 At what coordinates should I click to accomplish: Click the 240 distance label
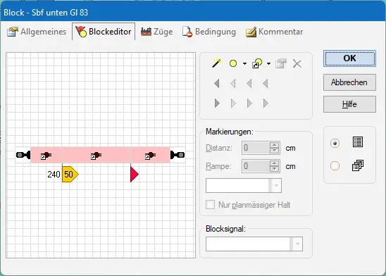[54, 175]
